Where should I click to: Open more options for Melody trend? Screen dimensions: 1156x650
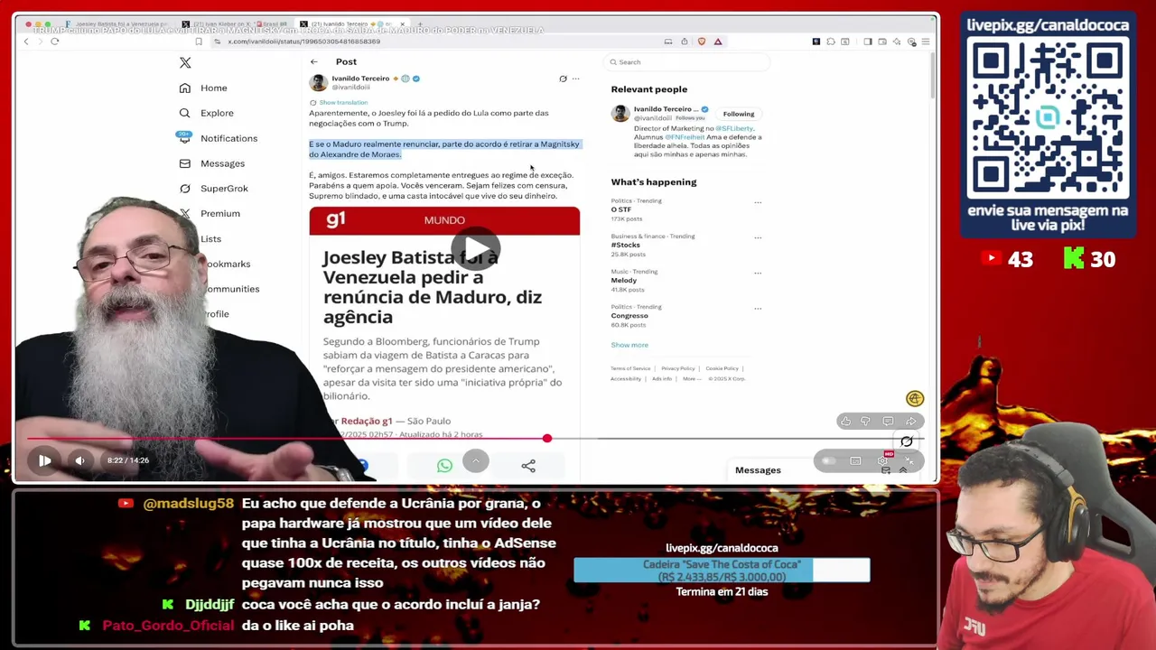point(758,273)
